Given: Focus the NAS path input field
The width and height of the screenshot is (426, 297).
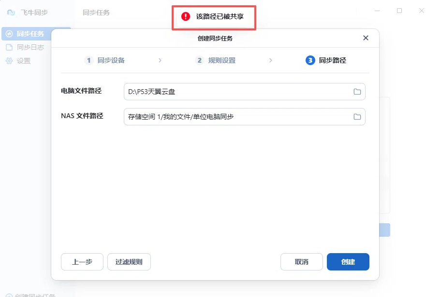Looking at the screenshot, I should pyautogui.click(x=245, y=117).
